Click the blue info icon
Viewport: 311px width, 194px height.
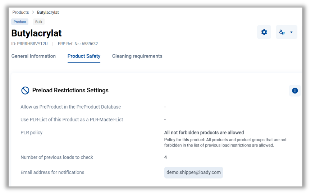pyautogui.click(x=295, y=91)
